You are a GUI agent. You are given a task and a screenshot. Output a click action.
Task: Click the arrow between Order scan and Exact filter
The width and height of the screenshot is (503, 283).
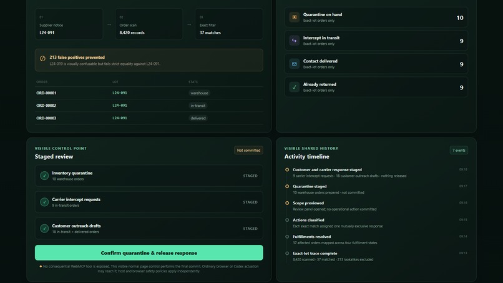(x=189, y=25)
